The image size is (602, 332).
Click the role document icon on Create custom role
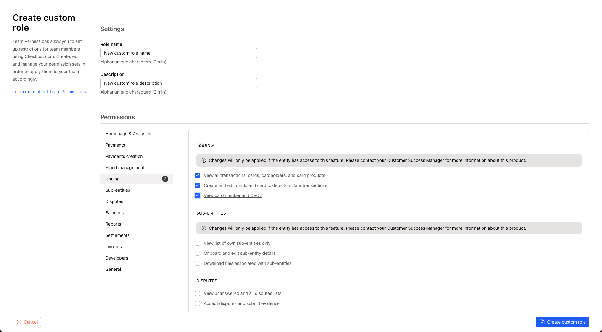tap(542, 322)
